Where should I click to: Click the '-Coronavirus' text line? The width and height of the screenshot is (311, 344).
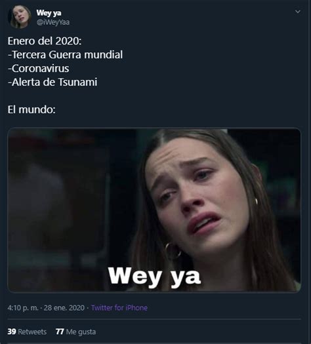pyautogui.click(x=39, y=68)
